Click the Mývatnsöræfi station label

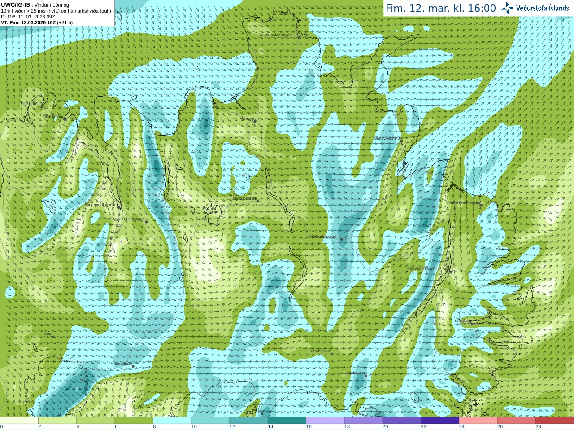244,198
